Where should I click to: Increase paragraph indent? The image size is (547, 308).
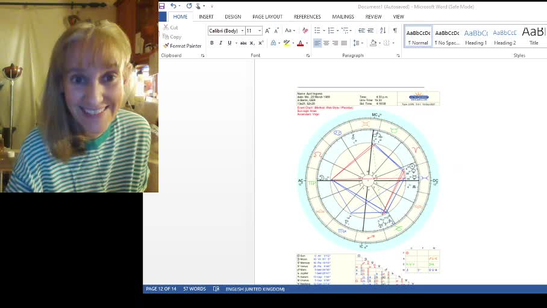pyautogui.click(x=370, y=31)
